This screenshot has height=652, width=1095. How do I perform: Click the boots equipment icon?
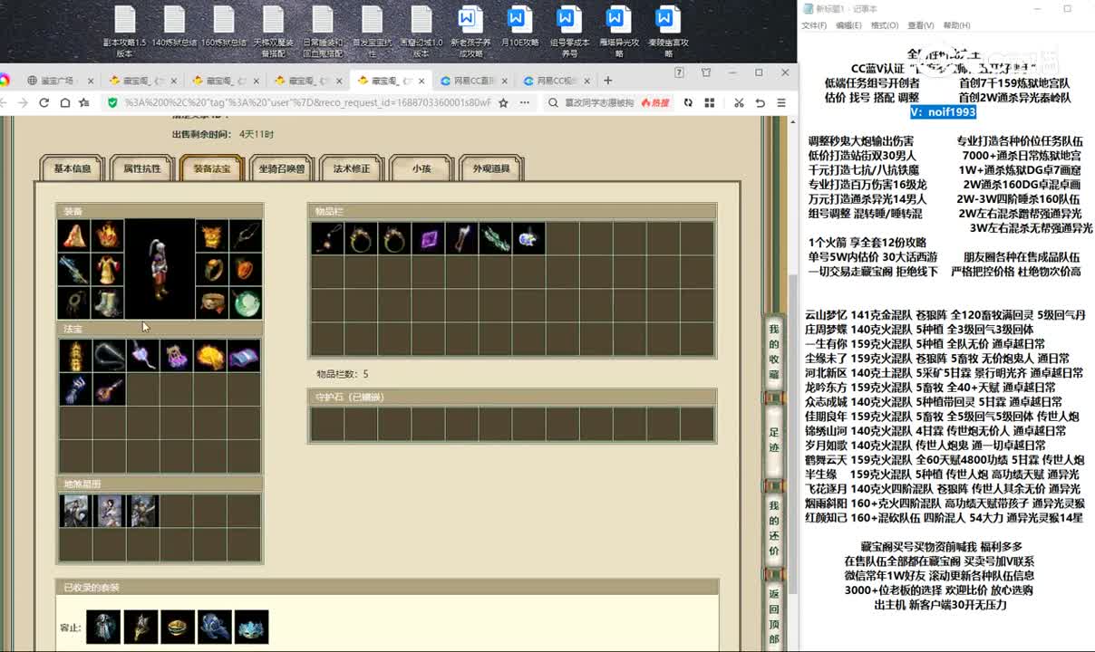pos(107,303)
